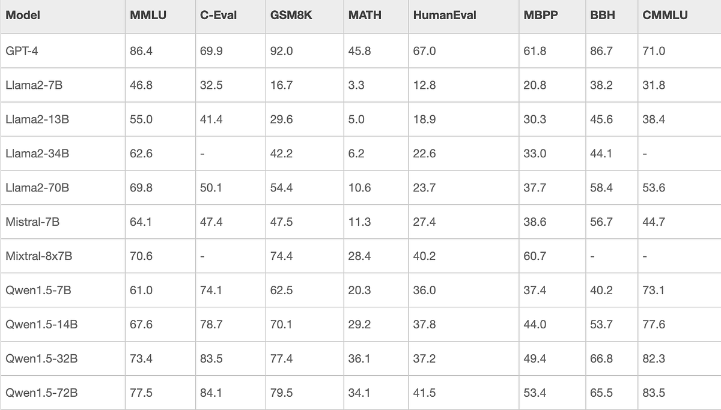Select Qwen1.5-72B C-Eval value 84.1
The width and height of the screenshot is (721, 410).
(211, 393)
